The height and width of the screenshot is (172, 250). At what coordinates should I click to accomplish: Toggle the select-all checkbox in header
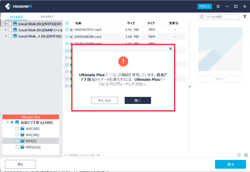pos(67,23)
